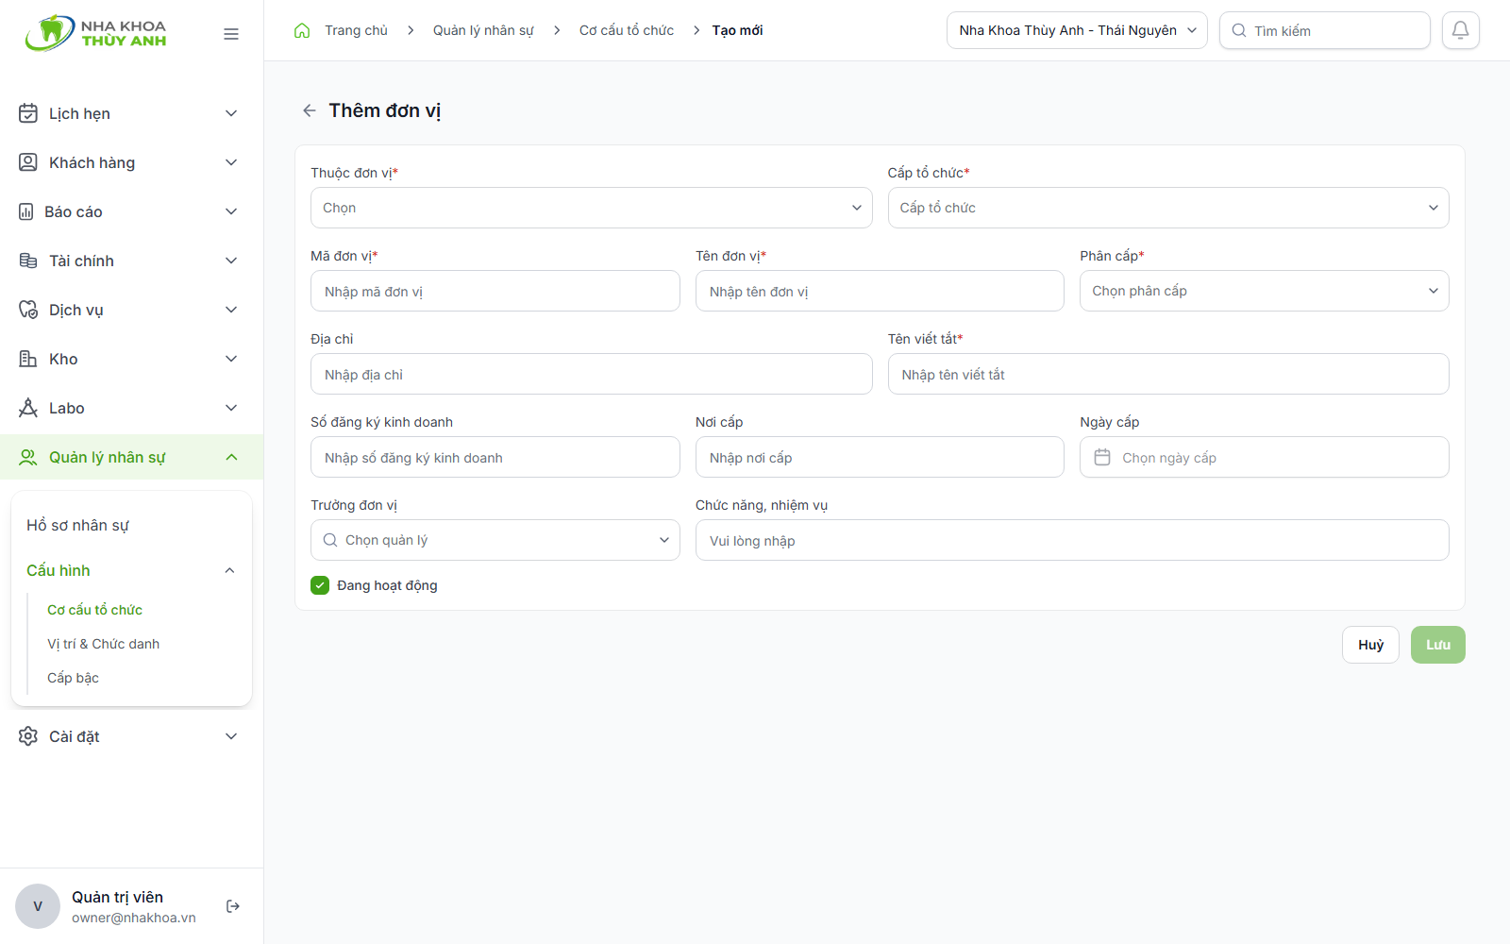Focus the Nhập mã đơn vị field
The height and width of the screenshot is (944, 1510).
click(495, 291)
